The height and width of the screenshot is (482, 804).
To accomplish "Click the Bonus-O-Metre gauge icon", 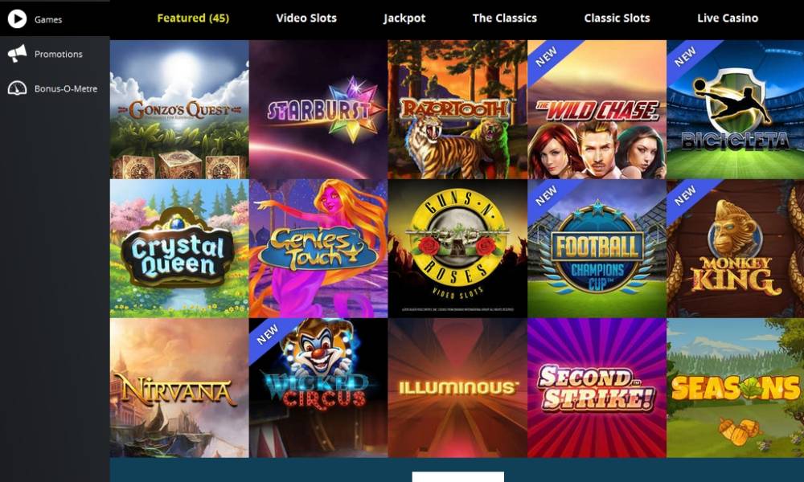I will (x=17, y=88).
